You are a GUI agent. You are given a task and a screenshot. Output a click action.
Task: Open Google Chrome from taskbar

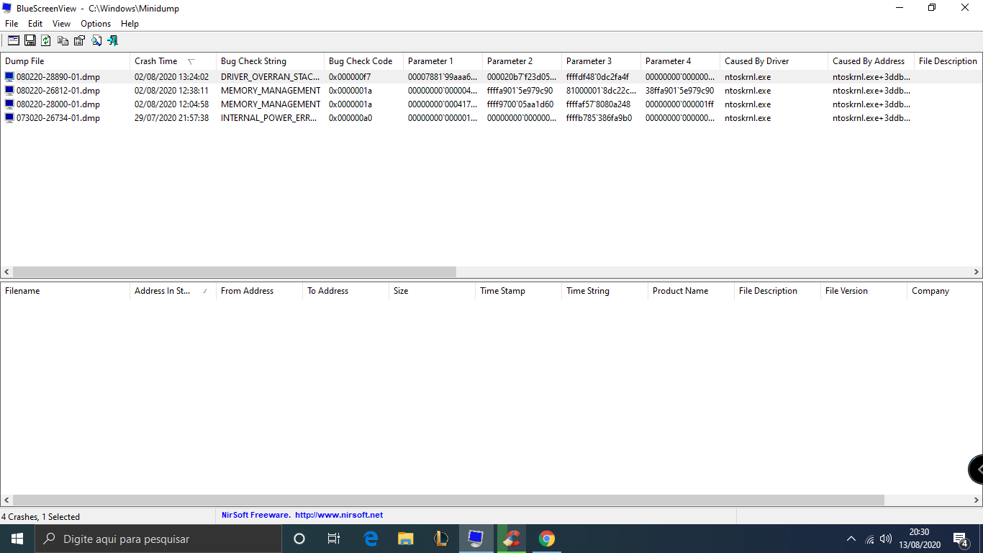click(547, 539)
